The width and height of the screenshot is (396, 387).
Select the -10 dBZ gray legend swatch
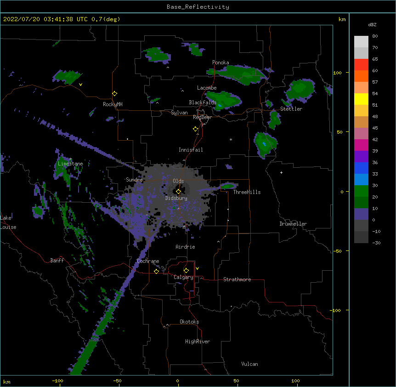[361, 226]
